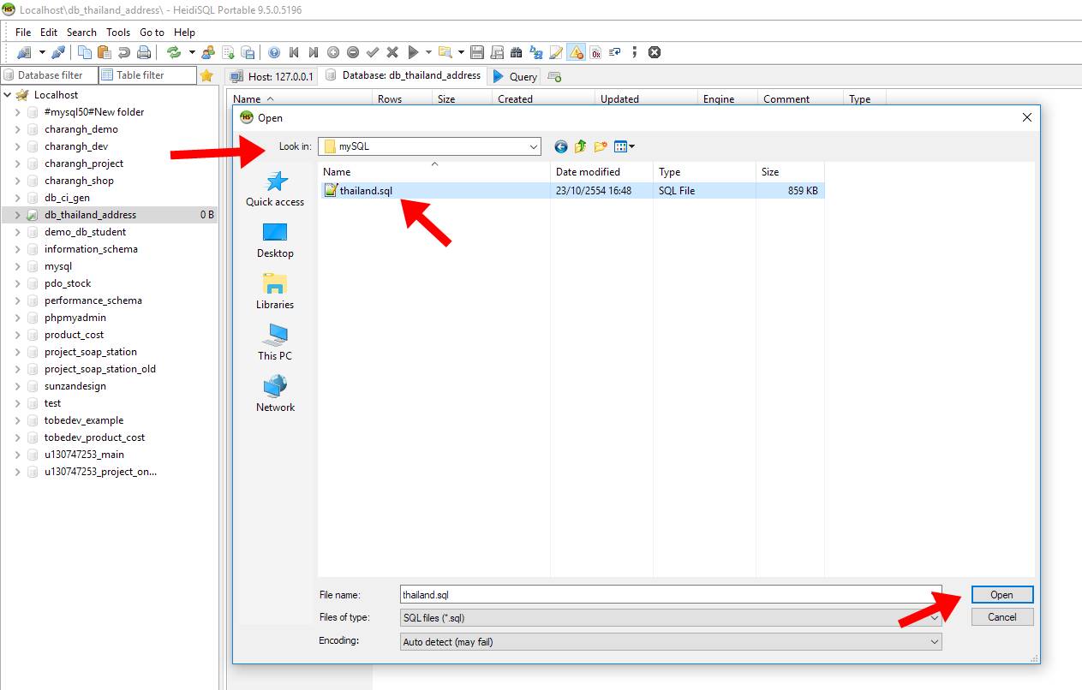The image size is (1082, 690).
Task: Toggle the yellow favorites star filter
Action: click(206, 75)
